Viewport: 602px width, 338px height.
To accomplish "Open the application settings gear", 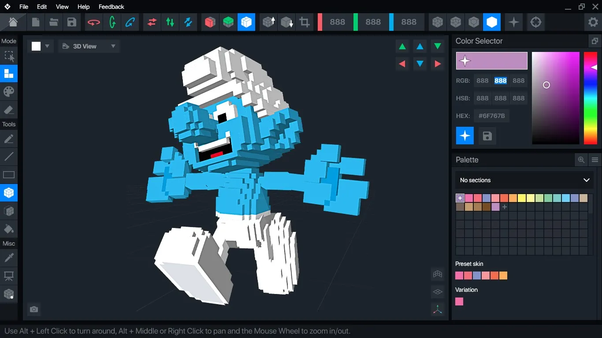I will coord(593,22).
